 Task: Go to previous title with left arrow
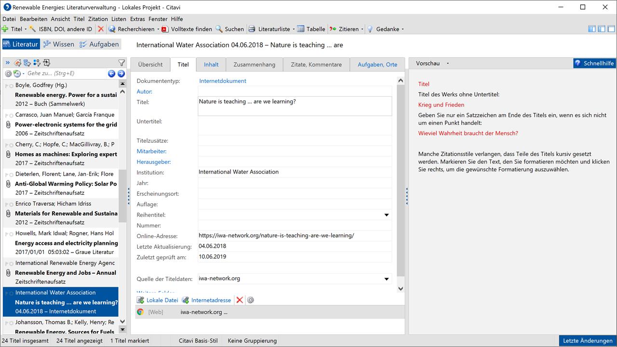pyautogui.click(x=111, y=74)
